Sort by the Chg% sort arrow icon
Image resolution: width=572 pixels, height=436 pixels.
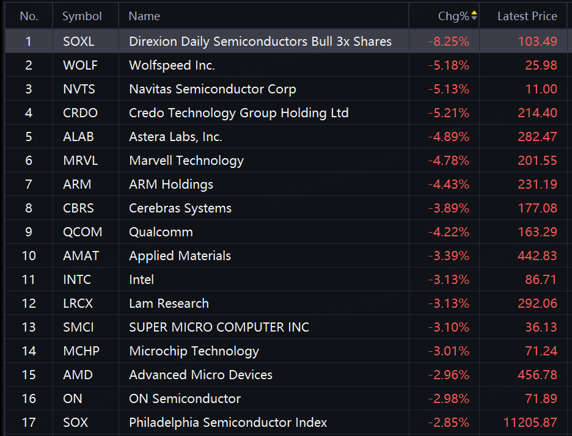coord(474,16)
